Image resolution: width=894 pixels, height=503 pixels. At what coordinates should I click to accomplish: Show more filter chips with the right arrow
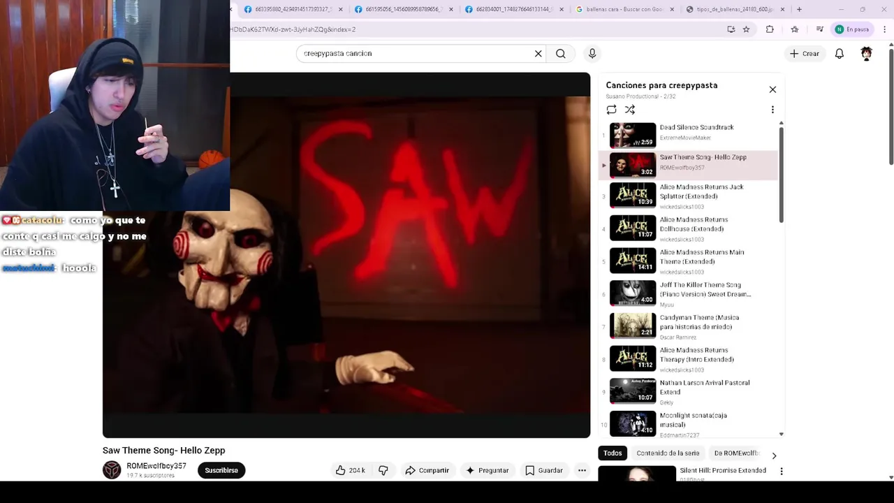774,455
